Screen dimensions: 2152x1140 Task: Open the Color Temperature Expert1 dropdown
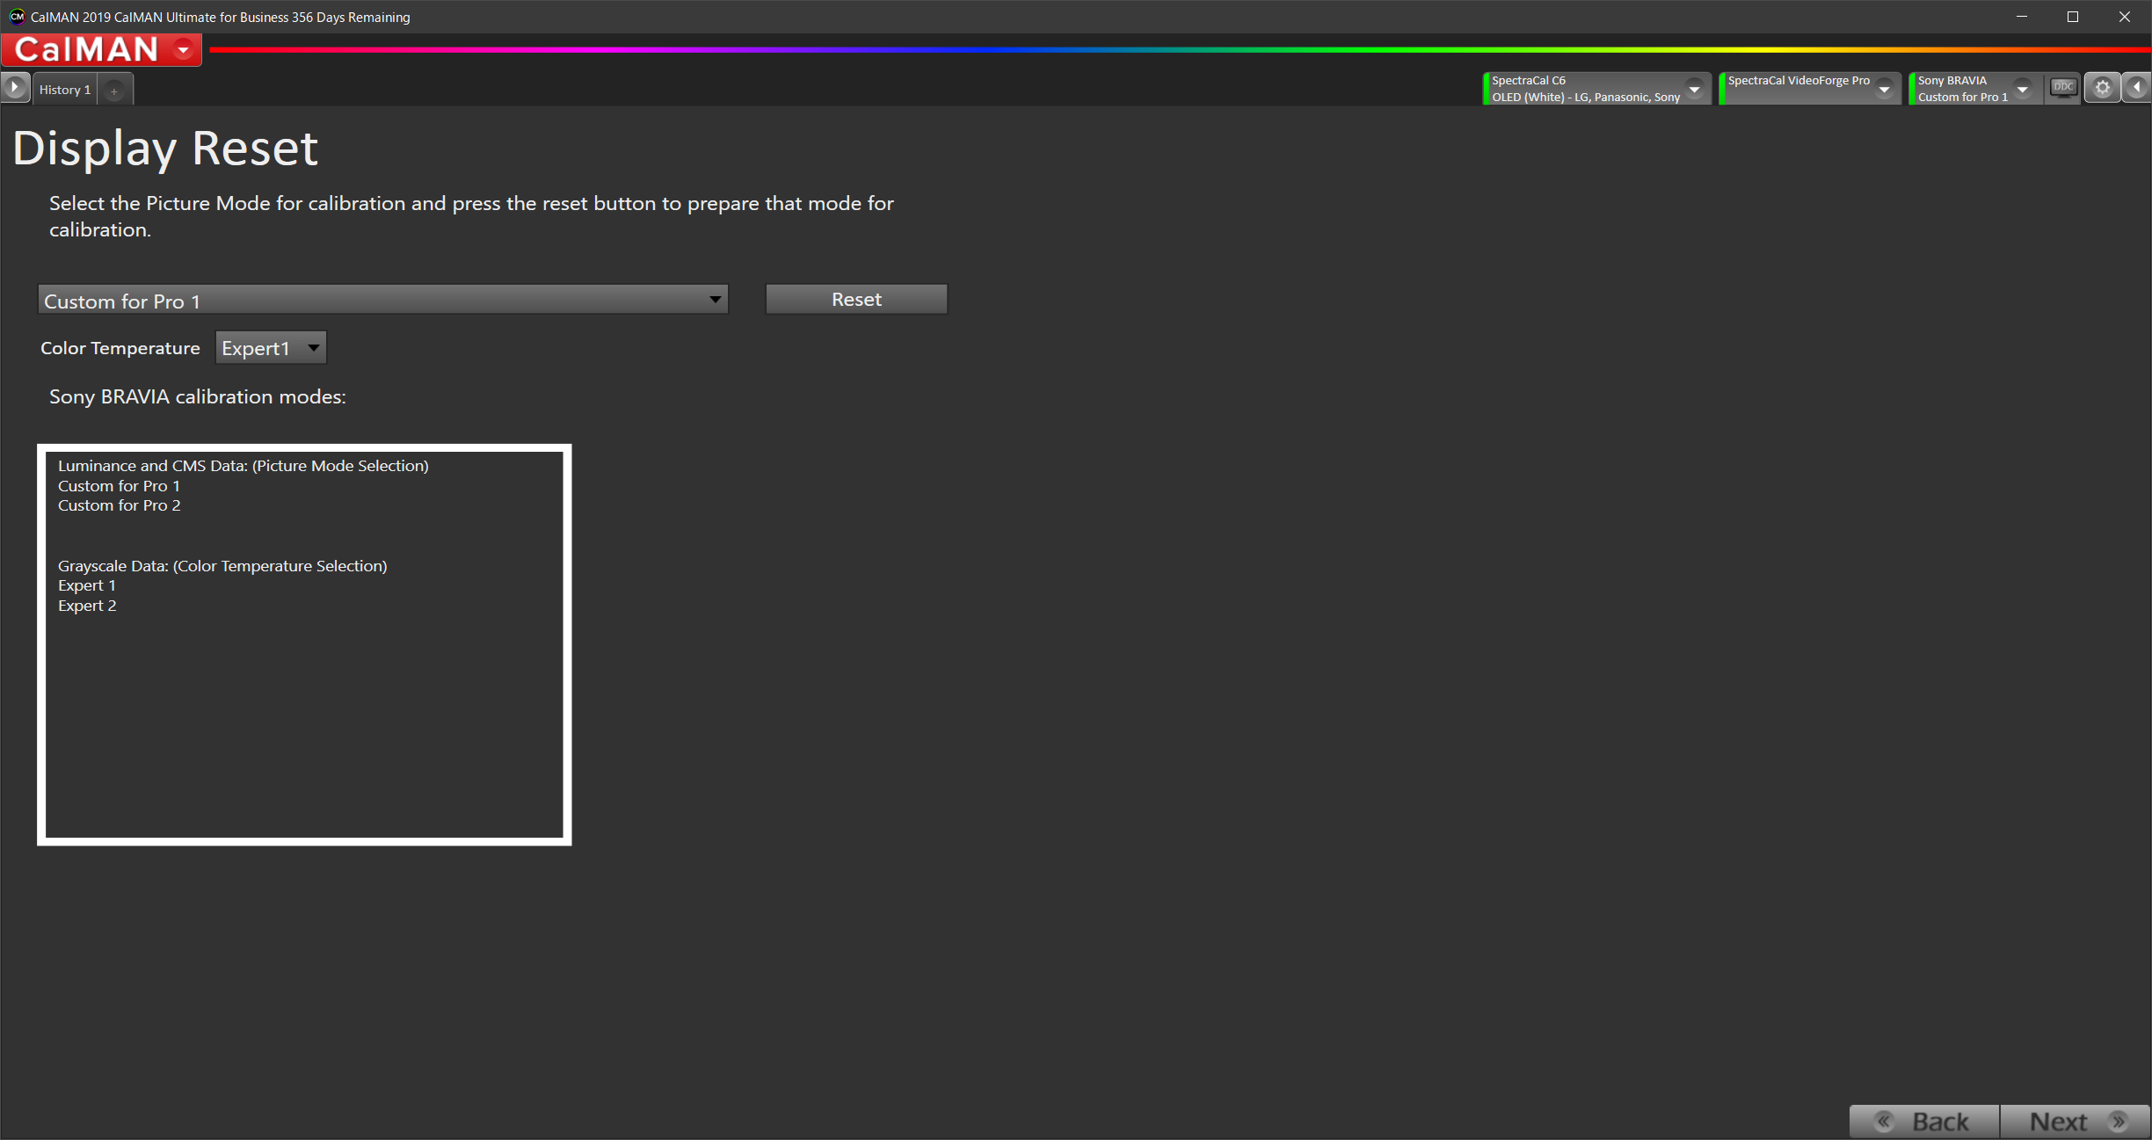coord(271,348)
